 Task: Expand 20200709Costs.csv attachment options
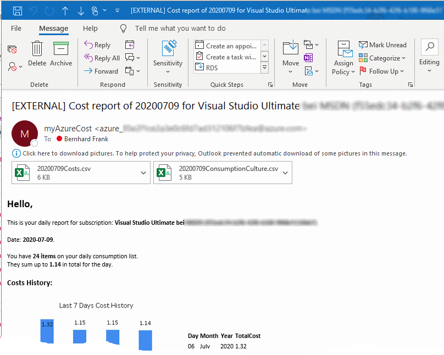coord(143,173)
